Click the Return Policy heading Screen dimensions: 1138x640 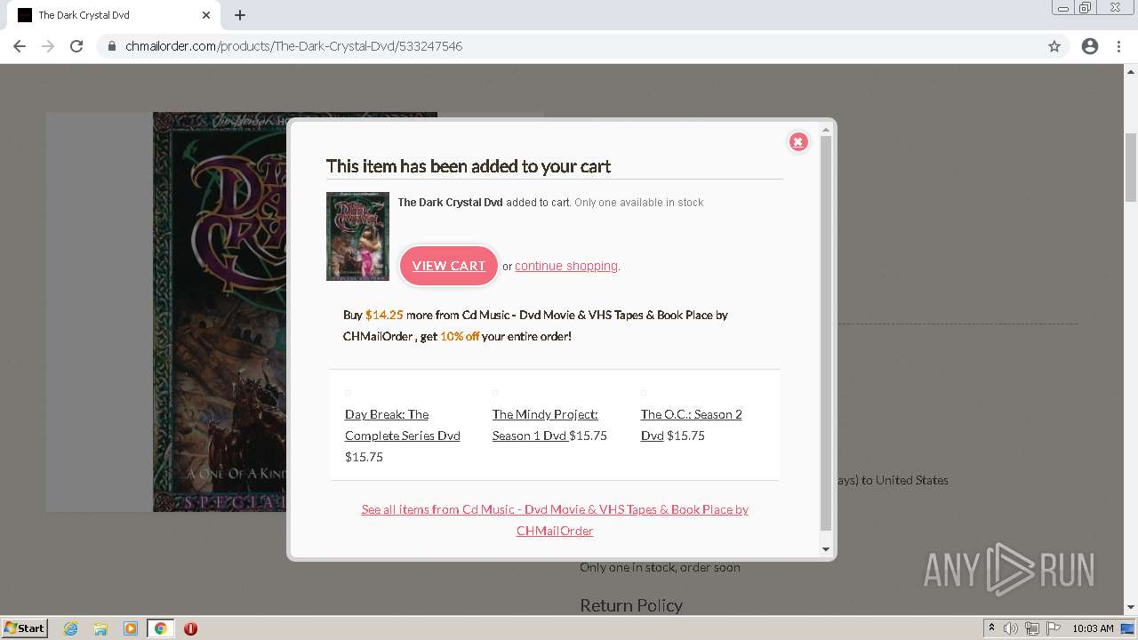point(631,605)
